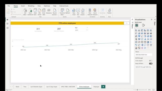
Task: Pick the Ribbon chart visual
Action: tap(151, 33)
